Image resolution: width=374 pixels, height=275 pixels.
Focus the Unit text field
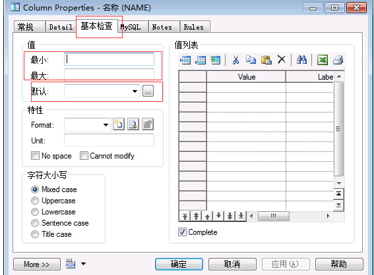pyautogui.click(x=109, y=140)
